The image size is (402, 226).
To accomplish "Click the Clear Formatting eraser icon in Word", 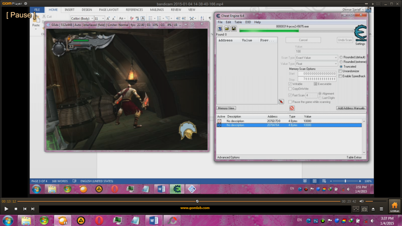I will click(132, 18).
